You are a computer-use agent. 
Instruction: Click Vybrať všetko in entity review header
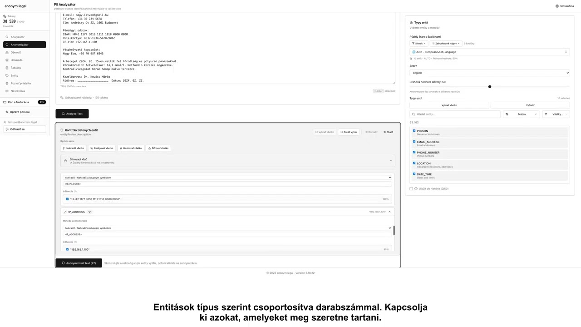point(325,132)
